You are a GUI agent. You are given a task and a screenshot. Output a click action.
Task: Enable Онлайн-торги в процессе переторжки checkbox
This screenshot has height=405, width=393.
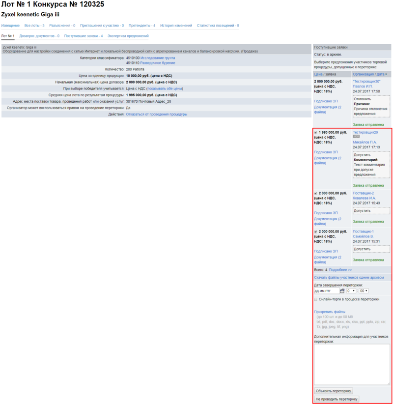(316, 299)
